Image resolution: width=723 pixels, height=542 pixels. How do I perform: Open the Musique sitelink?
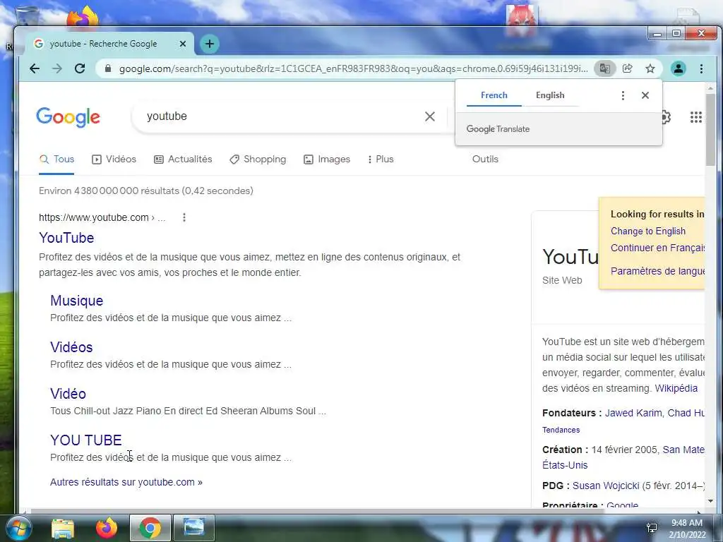tap(76, 301)
